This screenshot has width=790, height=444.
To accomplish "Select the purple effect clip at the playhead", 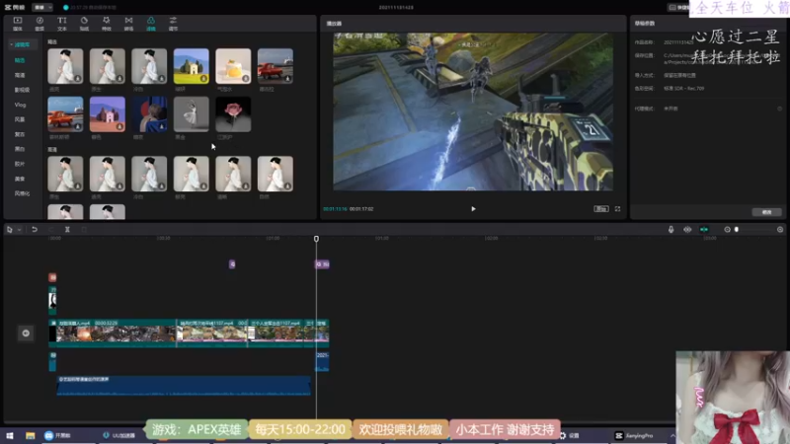I will (323, 264).
